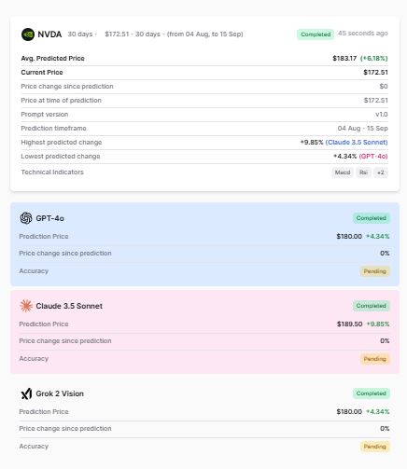407x469 pixels.
Task: Click the NVIDIA logo icon
Action: pyautogui.click(x=28, y=34)
